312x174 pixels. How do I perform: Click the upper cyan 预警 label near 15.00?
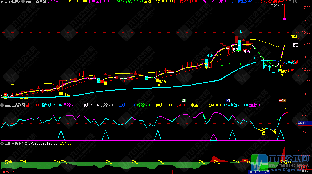click(239, 31)
